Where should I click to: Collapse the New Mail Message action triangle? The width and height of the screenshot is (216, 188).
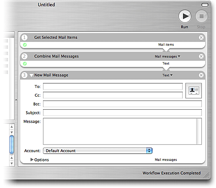pos(31,75)
